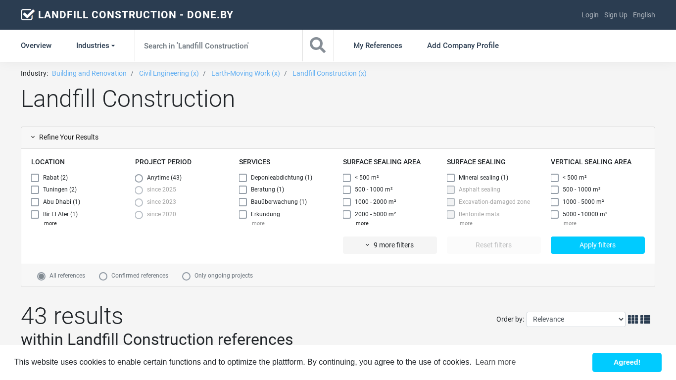Collapse the Refine Your Results panel
The width and height of the screenshot is (676, 380).
tap(64, 138)
